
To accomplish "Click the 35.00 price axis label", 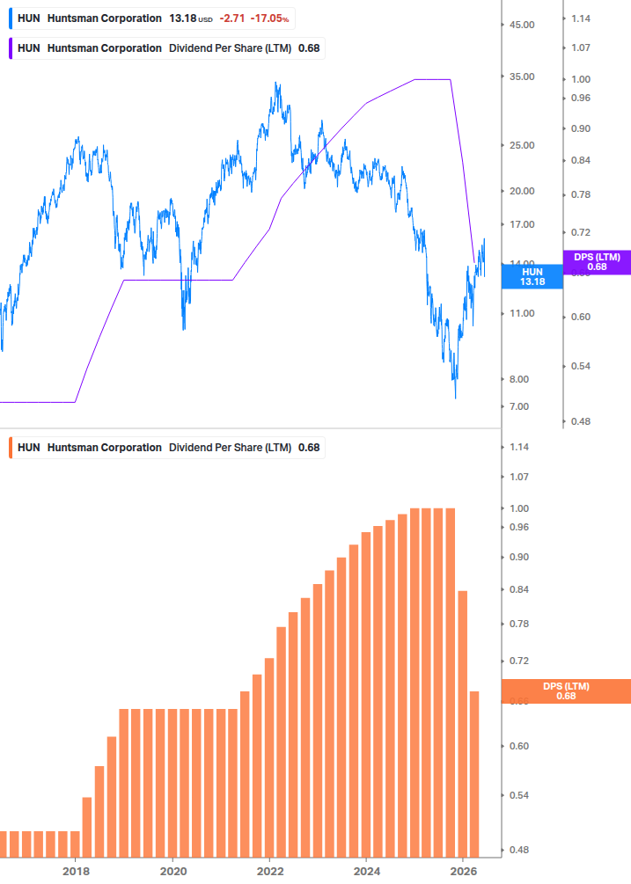I will coord(522,77).
